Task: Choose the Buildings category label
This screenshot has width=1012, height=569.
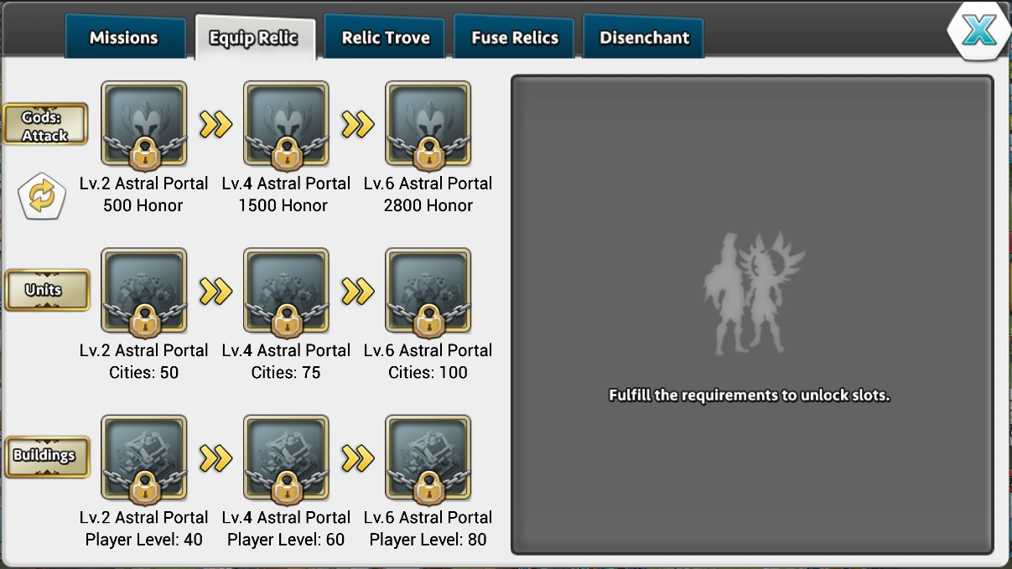Action: (x=45, y=456)
